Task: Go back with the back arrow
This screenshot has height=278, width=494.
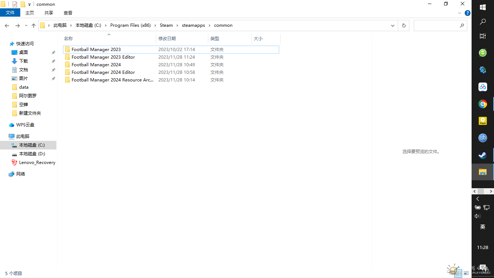Action: [x=7, y=26]
